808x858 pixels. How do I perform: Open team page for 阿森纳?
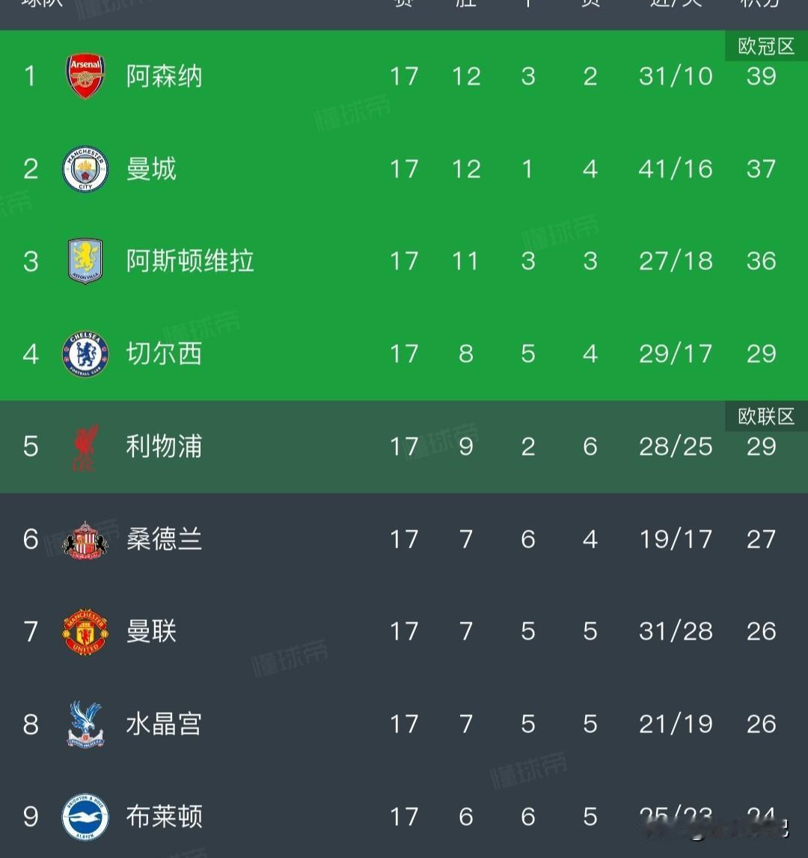(164, 76)
